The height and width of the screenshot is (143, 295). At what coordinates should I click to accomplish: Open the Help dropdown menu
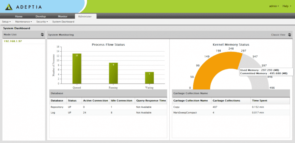click(x=286, y=6)
